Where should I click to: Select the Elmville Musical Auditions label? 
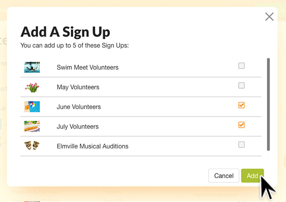tap(92, 146)
